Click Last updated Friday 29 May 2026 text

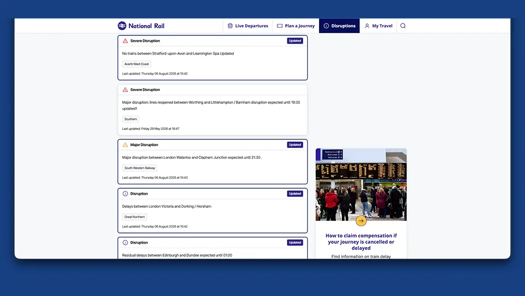(x=151, y=129)
